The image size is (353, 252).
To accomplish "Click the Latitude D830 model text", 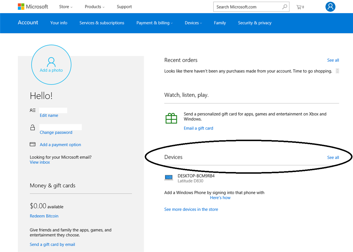I will click(x=190, y=181).
